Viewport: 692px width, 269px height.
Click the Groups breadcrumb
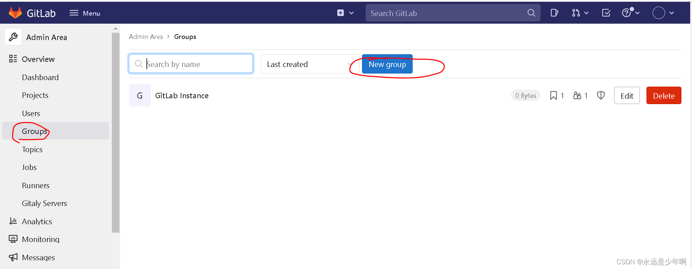point(185,36)
